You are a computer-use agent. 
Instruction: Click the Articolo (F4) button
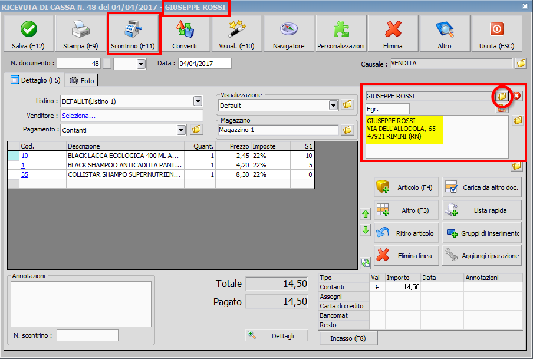[406, 187]
